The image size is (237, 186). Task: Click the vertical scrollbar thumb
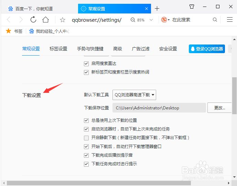(x=234, y=96)
